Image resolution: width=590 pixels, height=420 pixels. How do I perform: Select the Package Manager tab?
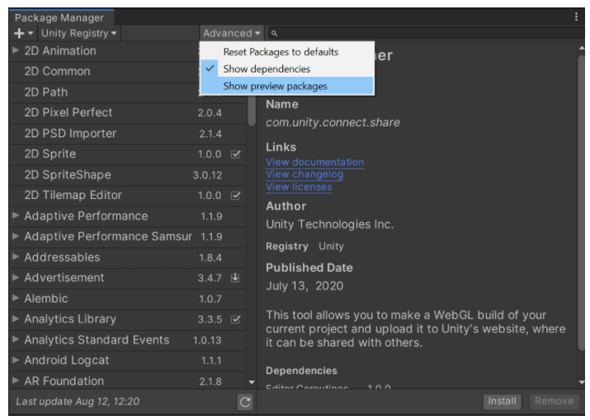(59, 17)
